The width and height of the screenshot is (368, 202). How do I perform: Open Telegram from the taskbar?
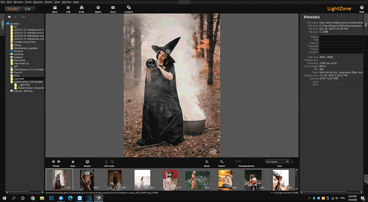[x=61, y=198]
